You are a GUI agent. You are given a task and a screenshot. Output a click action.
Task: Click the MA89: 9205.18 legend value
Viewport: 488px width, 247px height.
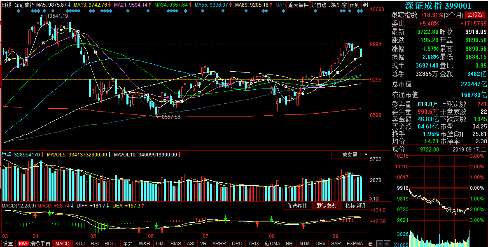(x=252, y=5)
